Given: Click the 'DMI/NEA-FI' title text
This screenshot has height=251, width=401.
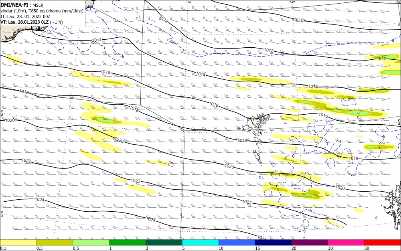Looking at the screenshot, I should pos(14,5).
